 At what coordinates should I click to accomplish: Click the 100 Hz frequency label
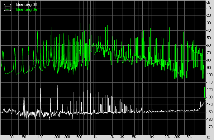(40, 137)
